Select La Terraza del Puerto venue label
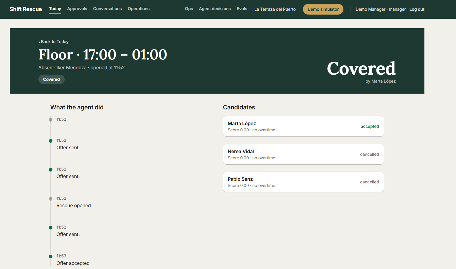 click(275, 9)
